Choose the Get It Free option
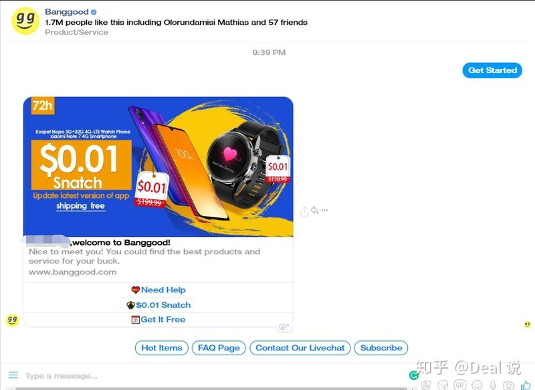535x390 pixels. (x=158, y=320)
